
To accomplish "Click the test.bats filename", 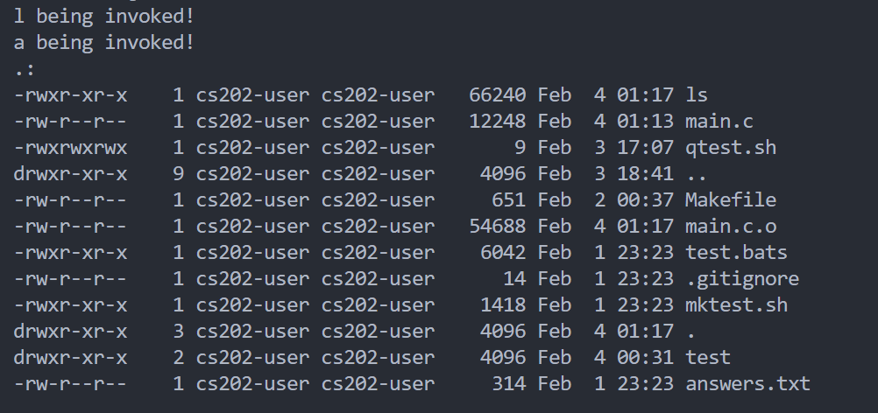I will 736,253.
